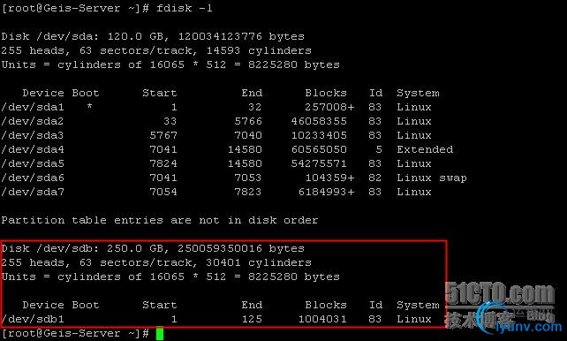Click the "250059350016" byte count

[220, 248]
